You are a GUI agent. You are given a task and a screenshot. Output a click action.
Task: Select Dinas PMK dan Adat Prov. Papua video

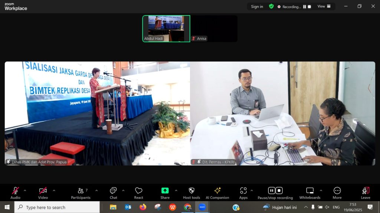click(98, 113)
